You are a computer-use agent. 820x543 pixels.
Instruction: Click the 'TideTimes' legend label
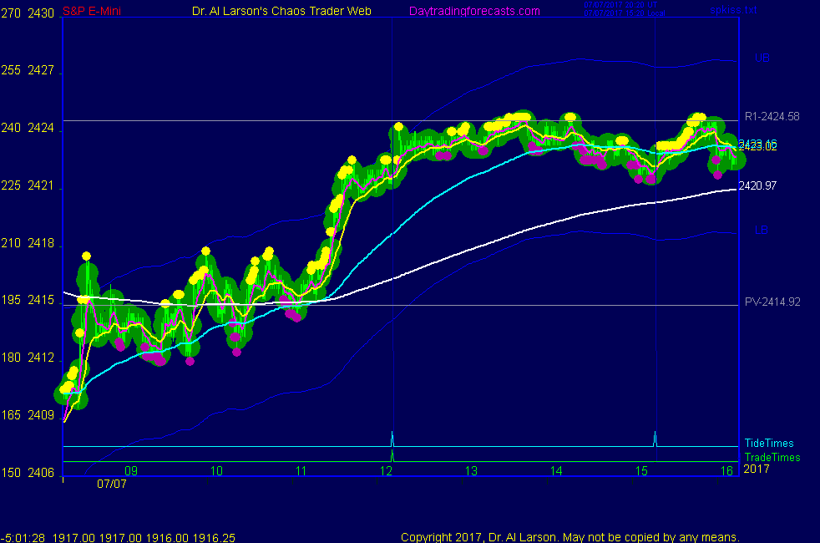pyautogui.click(x=769, y=443)
